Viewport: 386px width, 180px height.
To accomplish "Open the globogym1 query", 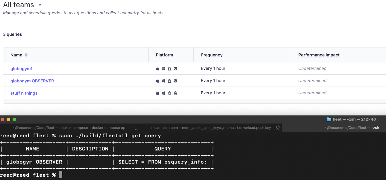I will [21, 69].
